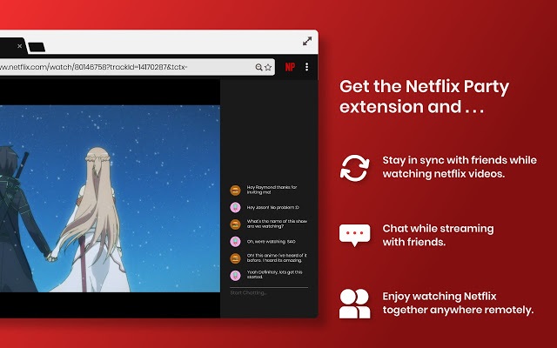This screenshot has width=557, height=348.
Task: Click burger avatar beside 'Hey Raymond' message
Action: point(235,190)
